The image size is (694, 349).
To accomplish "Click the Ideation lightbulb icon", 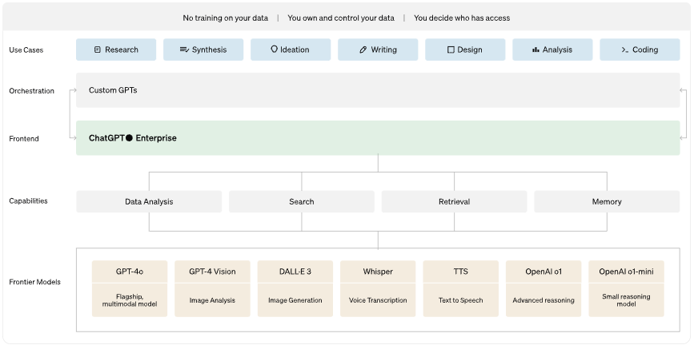I will [274, 49].
